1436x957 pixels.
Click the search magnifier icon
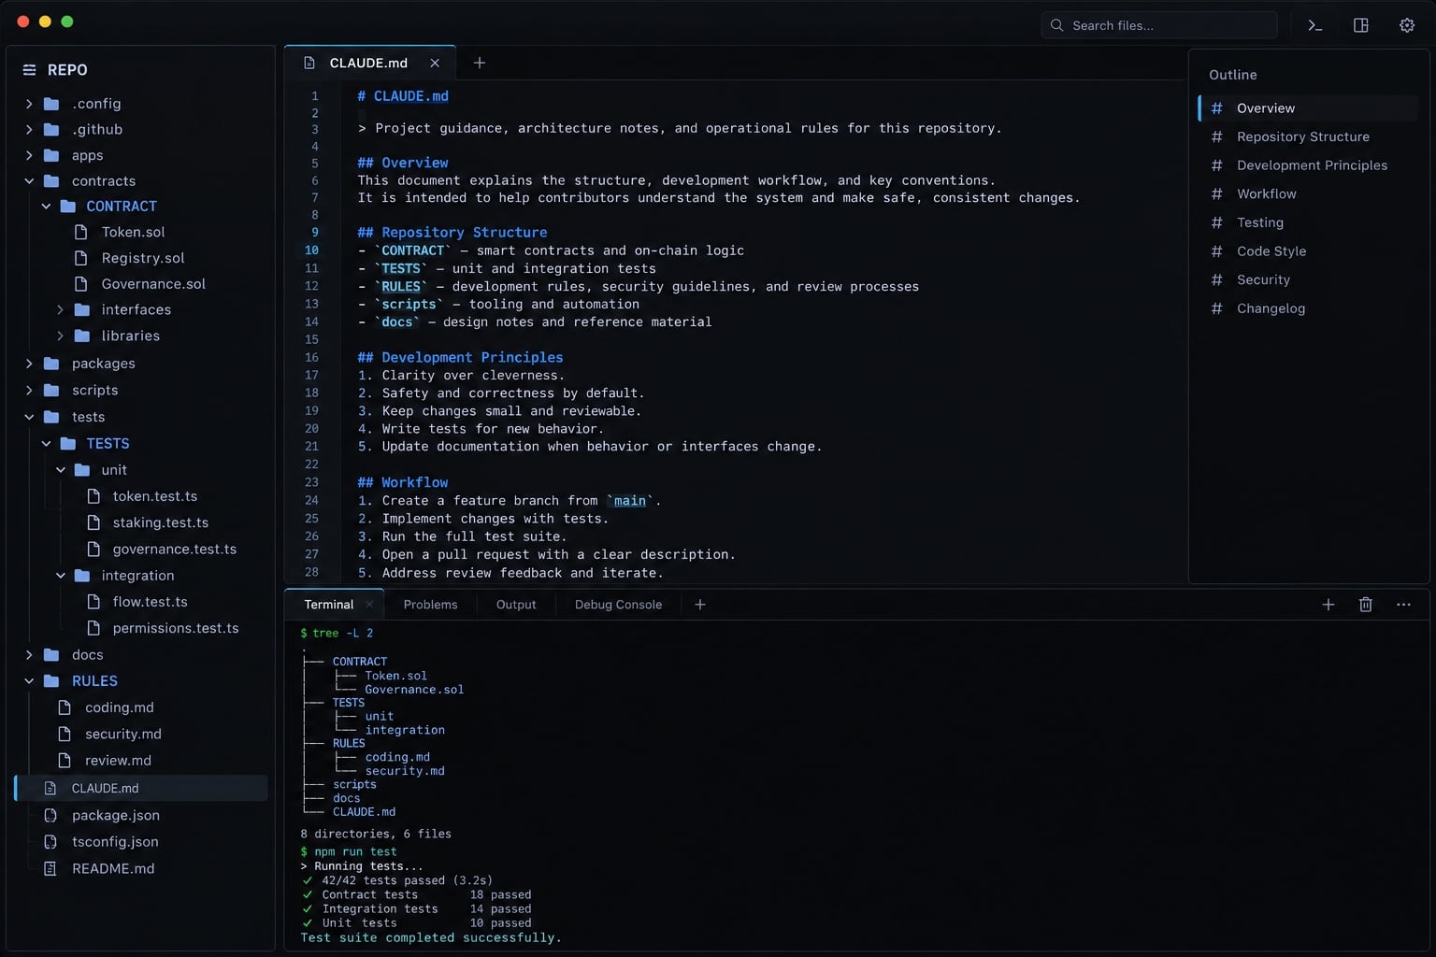1056,25
